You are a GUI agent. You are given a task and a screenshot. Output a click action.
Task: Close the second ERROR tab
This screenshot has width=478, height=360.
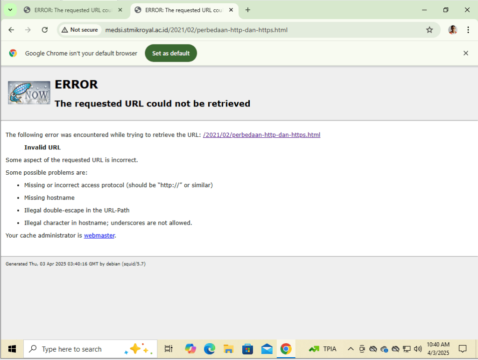click(231, 10)
